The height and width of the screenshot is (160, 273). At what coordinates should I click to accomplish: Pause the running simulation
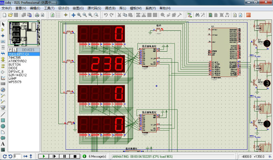pyautogui.click(x=64, y=156)
